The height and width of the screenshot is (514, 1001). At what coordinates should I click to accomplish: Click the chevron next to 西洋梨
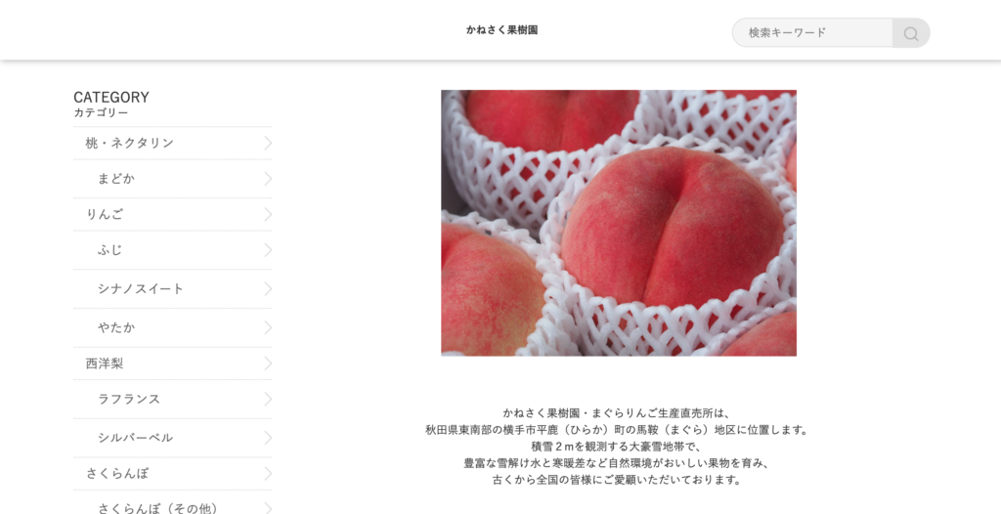268,364
